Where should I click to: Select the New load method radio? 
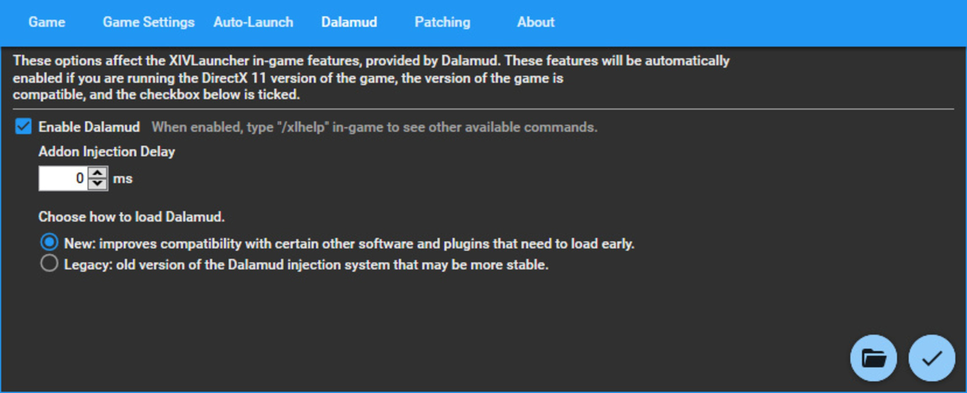tap(49, 243)
